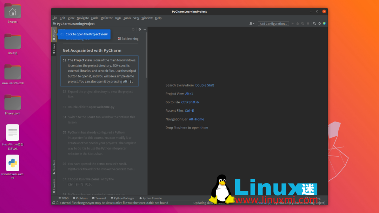Image resolution: width=379 pixels, height=213 pixels.
Task: Open the Python Console tab
Action: [x=150, y=198]
